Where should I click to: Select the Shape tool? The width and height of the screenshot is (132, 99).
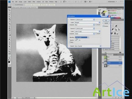tap(10, 49)
